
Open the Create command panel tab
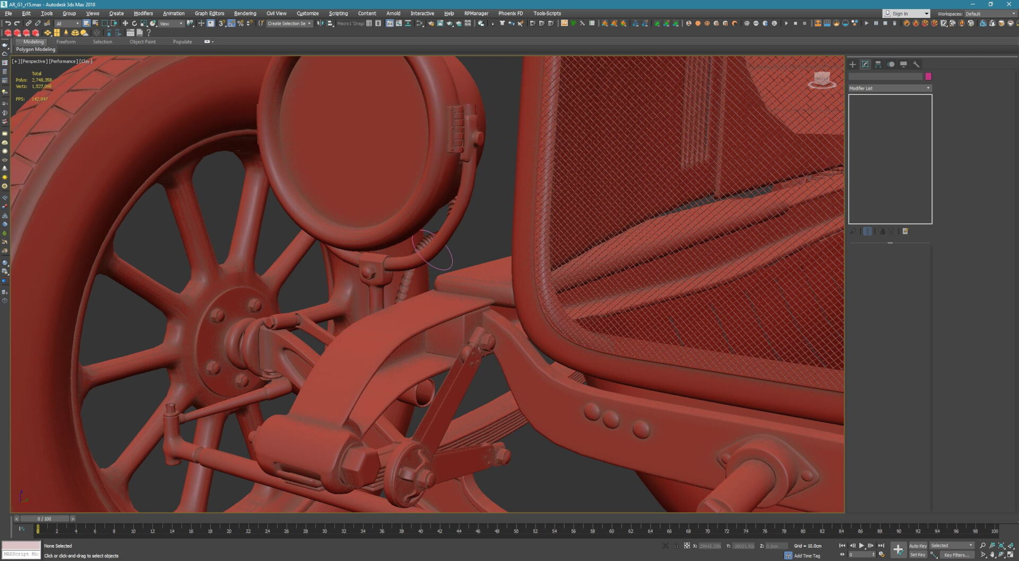pyautogui.click(x=852, y=64)
